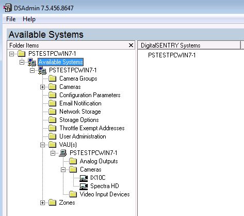The width and height of the screenshot is (244, 216).
Task: Collapse the Available Systems tree node
Action: [x=22, y=62]
